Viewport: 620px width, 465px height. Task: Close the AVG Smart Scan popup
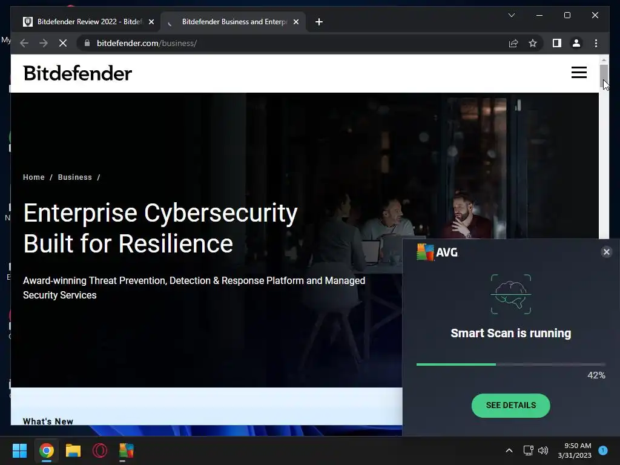(x=606, y=252)
